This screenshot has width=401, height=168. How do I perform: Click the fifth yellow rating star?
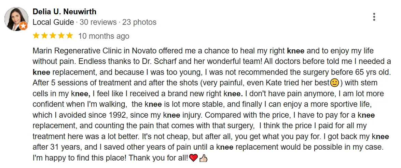pos(70,36)
